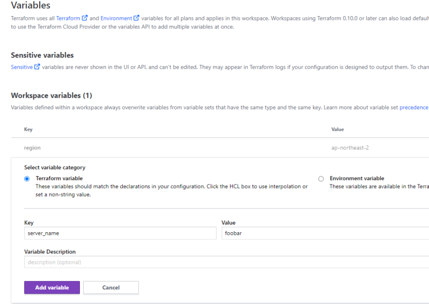Click the external-link icon beside Environment
This screenshot has width=429, height=304.
point(136,18)
